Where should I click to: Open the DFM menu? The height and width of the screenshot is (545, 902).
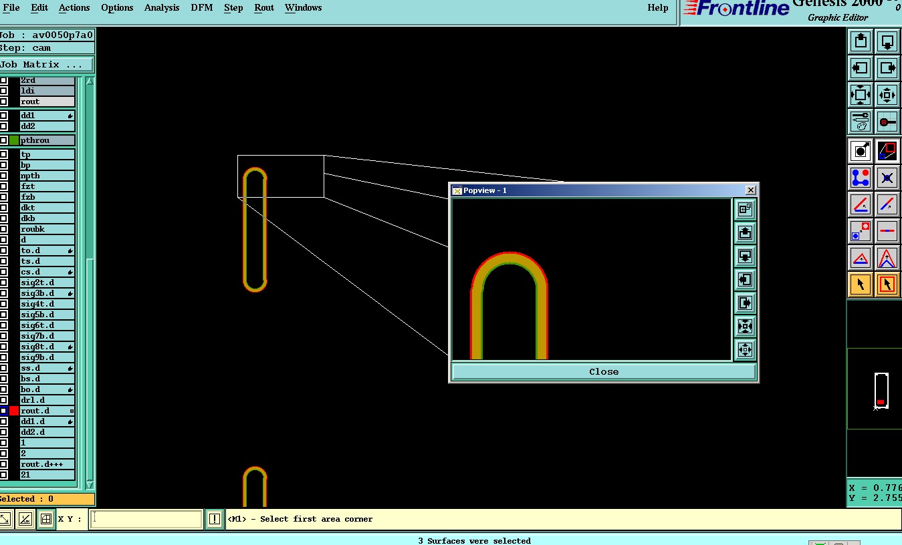coord(201,8)
